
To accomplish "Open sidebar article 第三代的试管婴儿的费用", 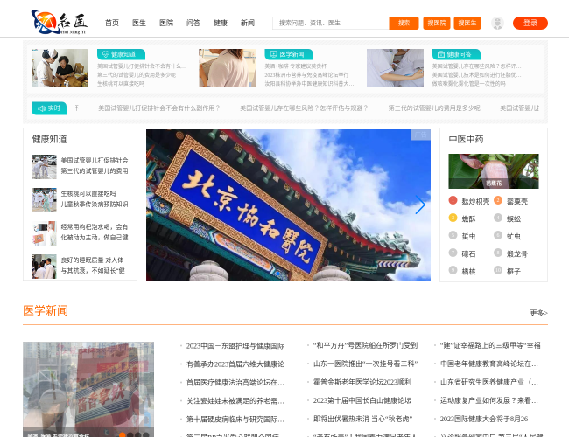I will (95, 171).
